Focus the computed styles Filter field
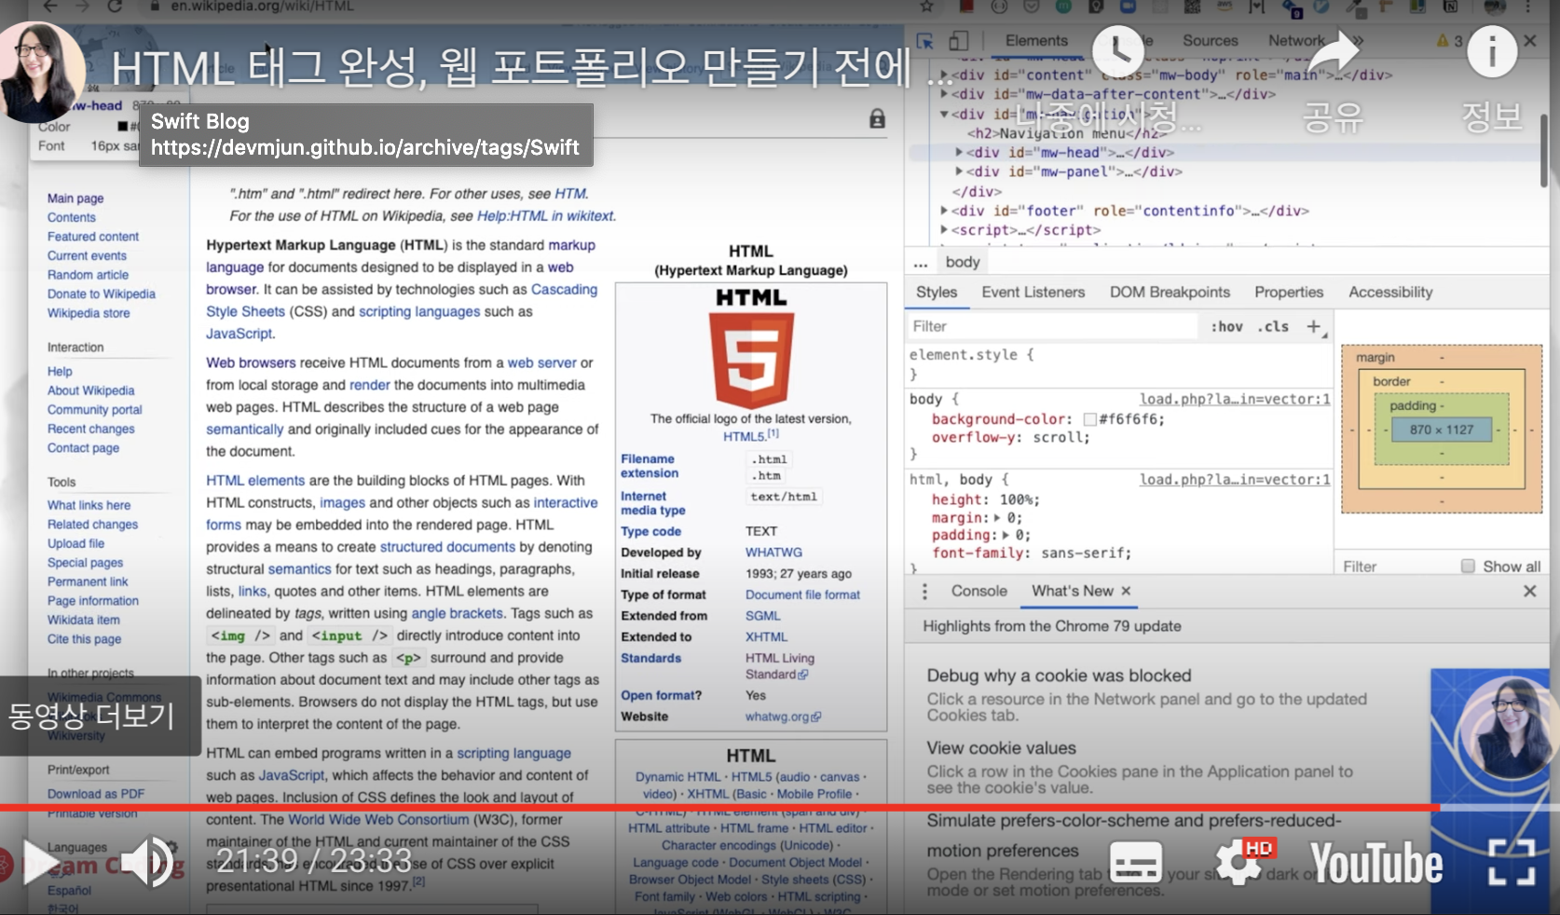1560x915 pixels. click(1396, 567)
